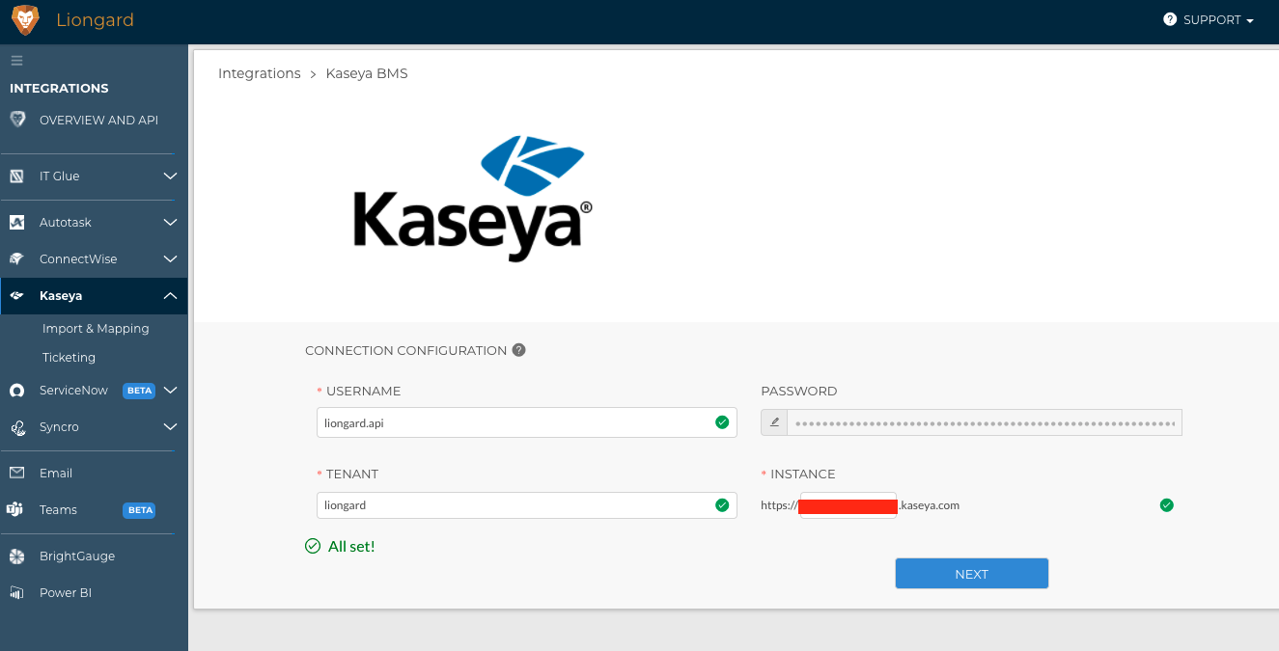The height and width of the screenshot is (651, 1279).
Task: Click the Autotask sidebar icon
Action: tap(16, 223)
